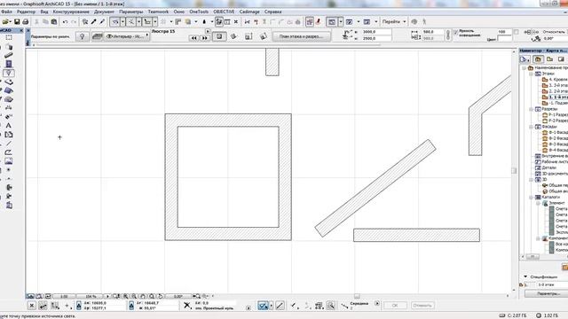The height and width of the screenshot is (319, 568).
Task: Open the Teamwork menu
Action: click(x=158, y=12)
